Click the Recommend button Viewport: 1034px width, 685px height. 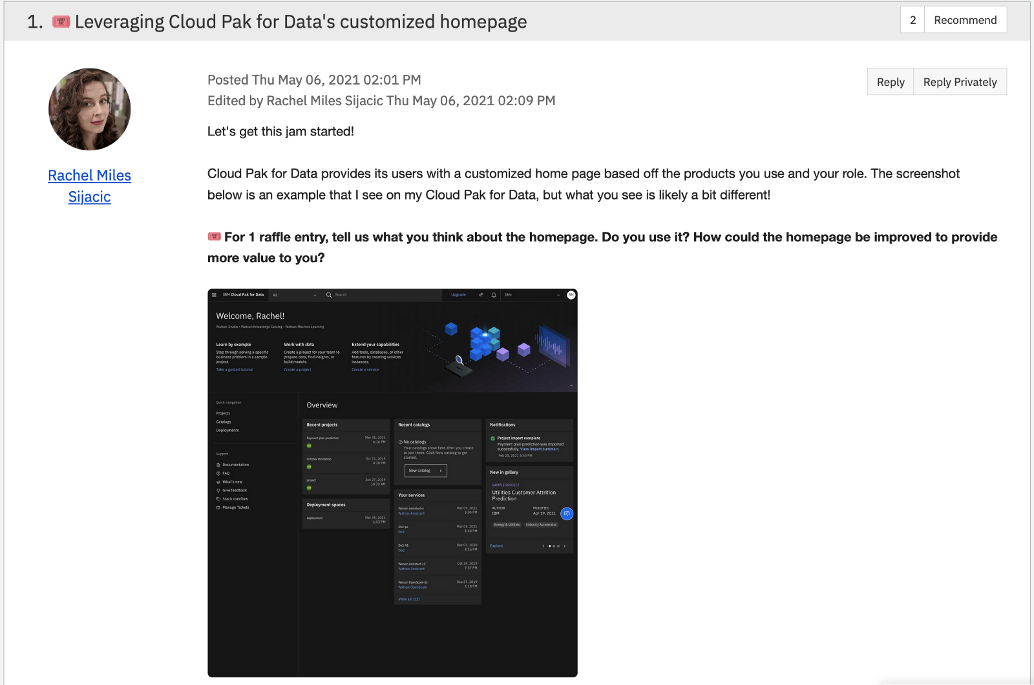pos(965,19)
